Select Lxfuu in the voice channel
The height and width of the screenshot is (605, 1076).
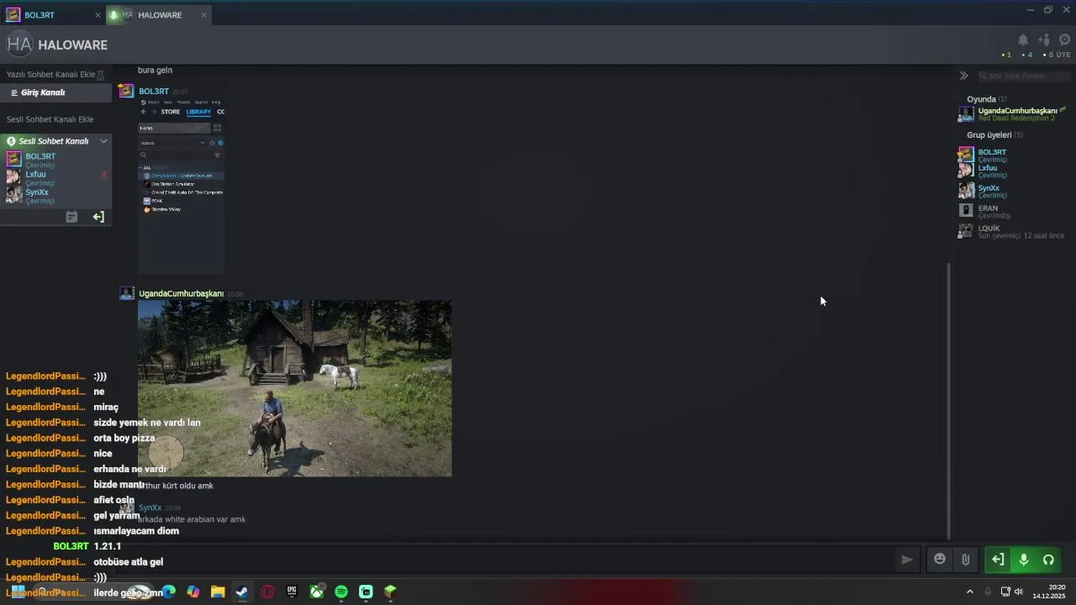pos(35,175)
